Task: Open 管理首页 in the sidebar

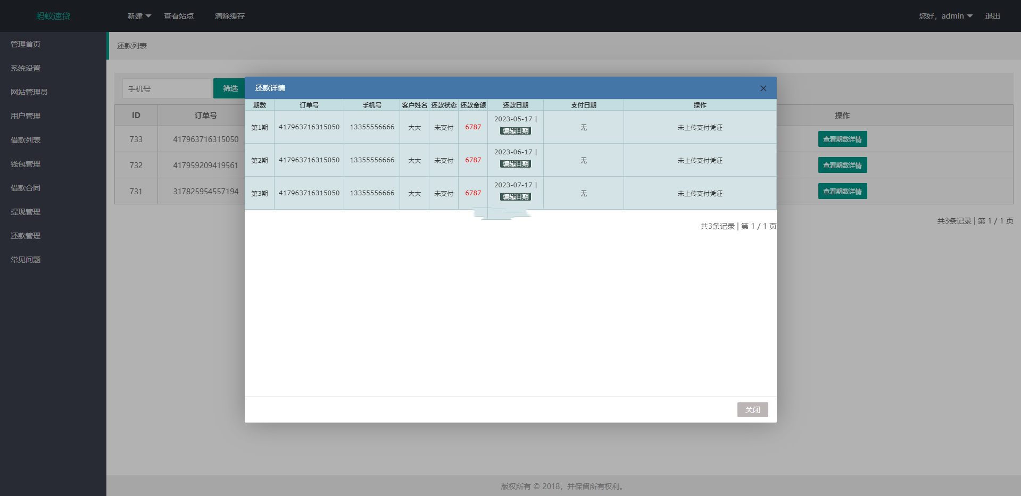Action: coord(26,44)
